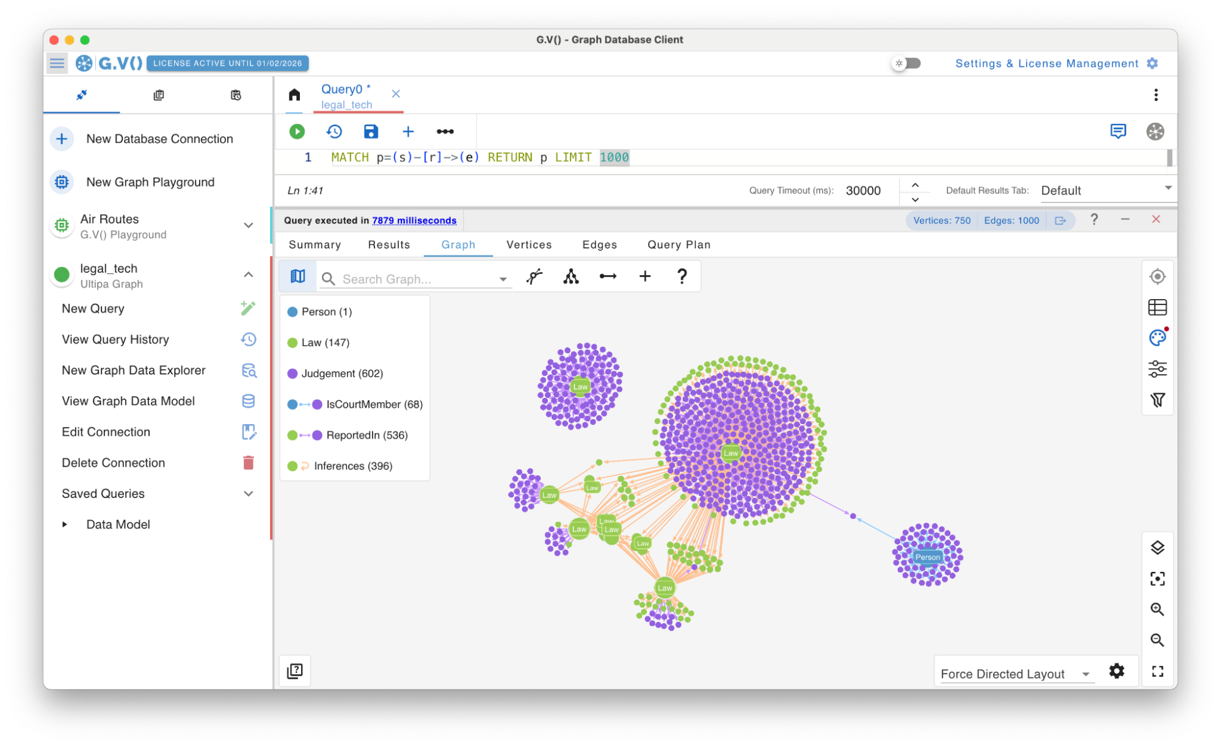The height and width of the screenshot is (747, 1221).
Task: Click the 7879 milliseconds link
Action: point(414,220)
